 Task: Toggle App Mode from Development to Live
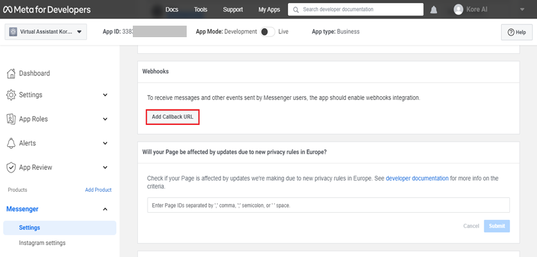click(268, 31)
